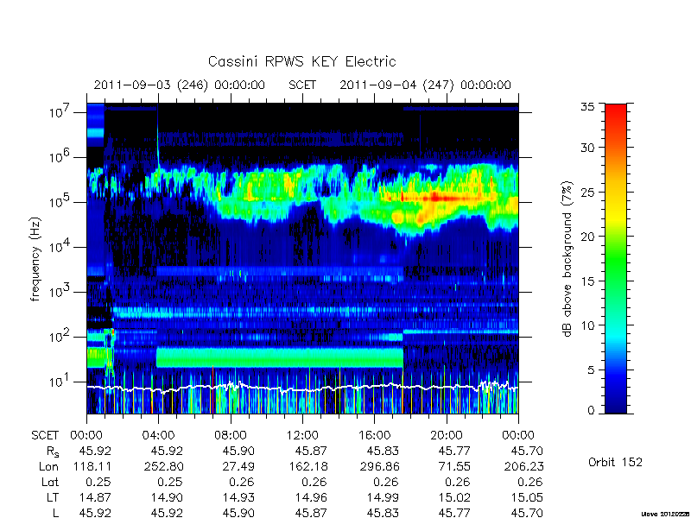Click the 0 tick on the color scale

coord(591,410)
